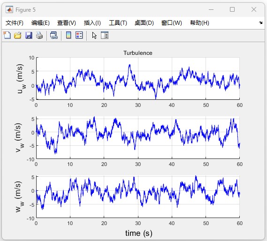The image size is (267, 241).
Task: Select the time (s) x-axis label
Action: pyautogui.click(x=139, y=233)
